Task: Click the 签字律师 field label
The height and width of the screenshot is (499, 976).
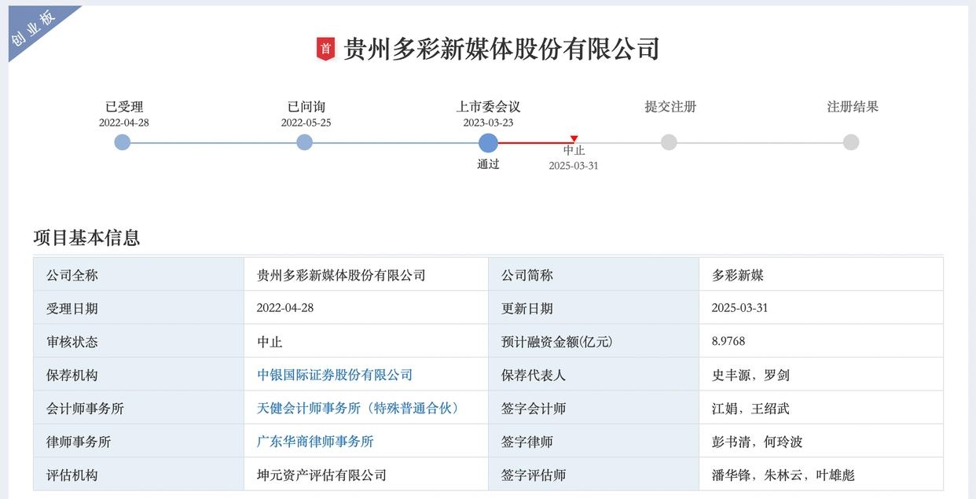Action: point(527,442)
